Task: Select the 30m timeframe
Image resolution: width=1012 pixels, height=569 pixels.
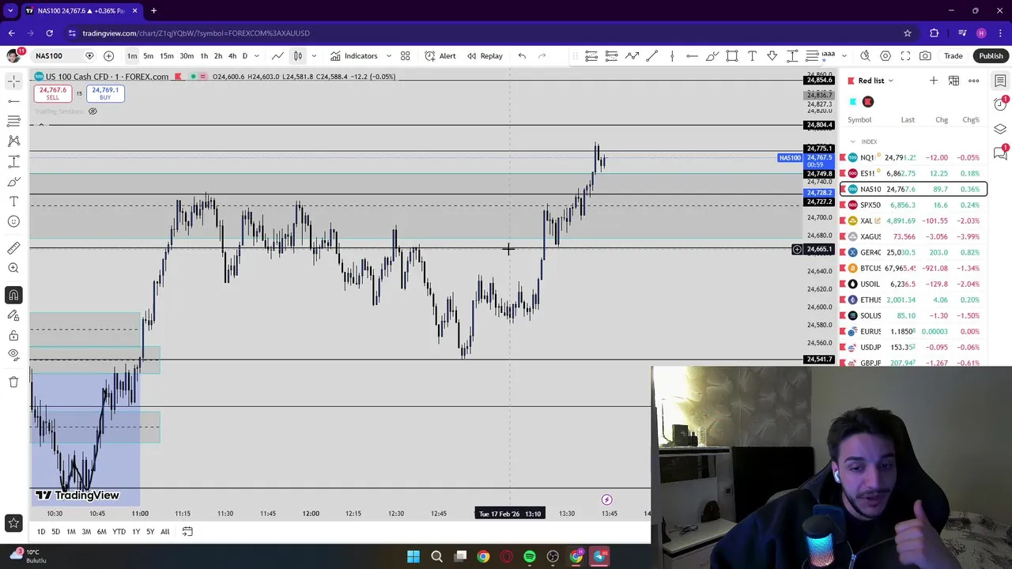Action: click(x=187, y=56)
